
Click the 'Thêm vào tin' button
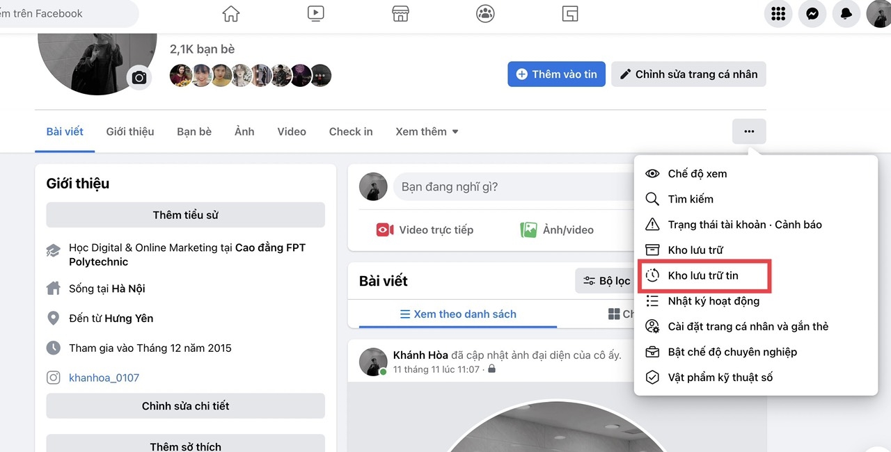click(557, 74)
